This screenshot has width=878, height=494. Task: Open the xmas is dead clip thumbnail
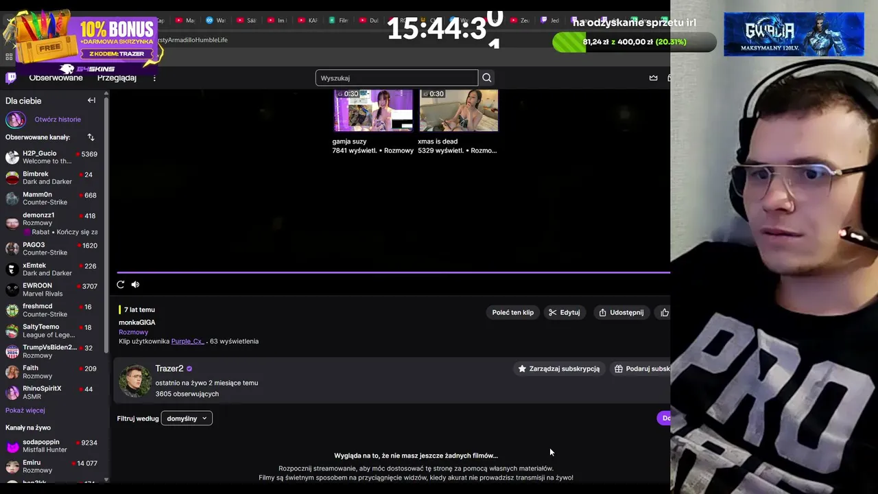point(459,110)
